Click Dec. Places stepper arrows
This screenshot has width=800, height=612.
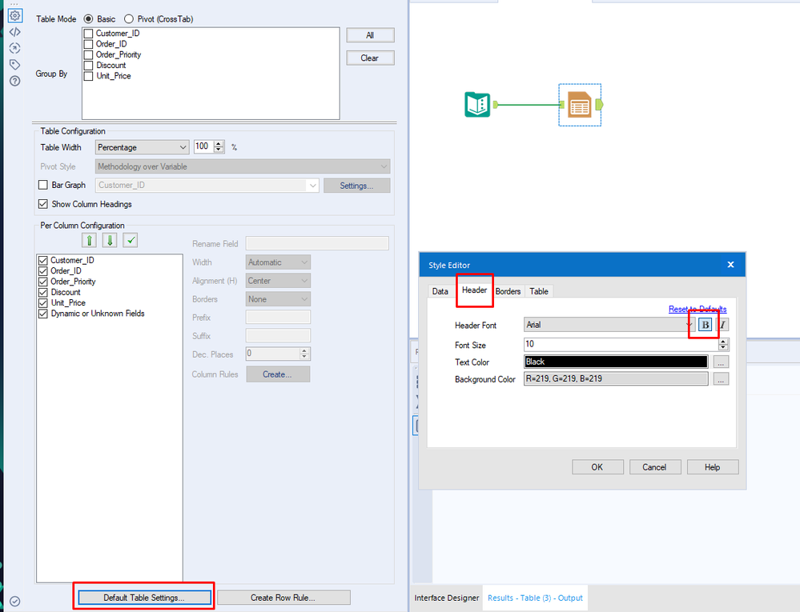304,354
